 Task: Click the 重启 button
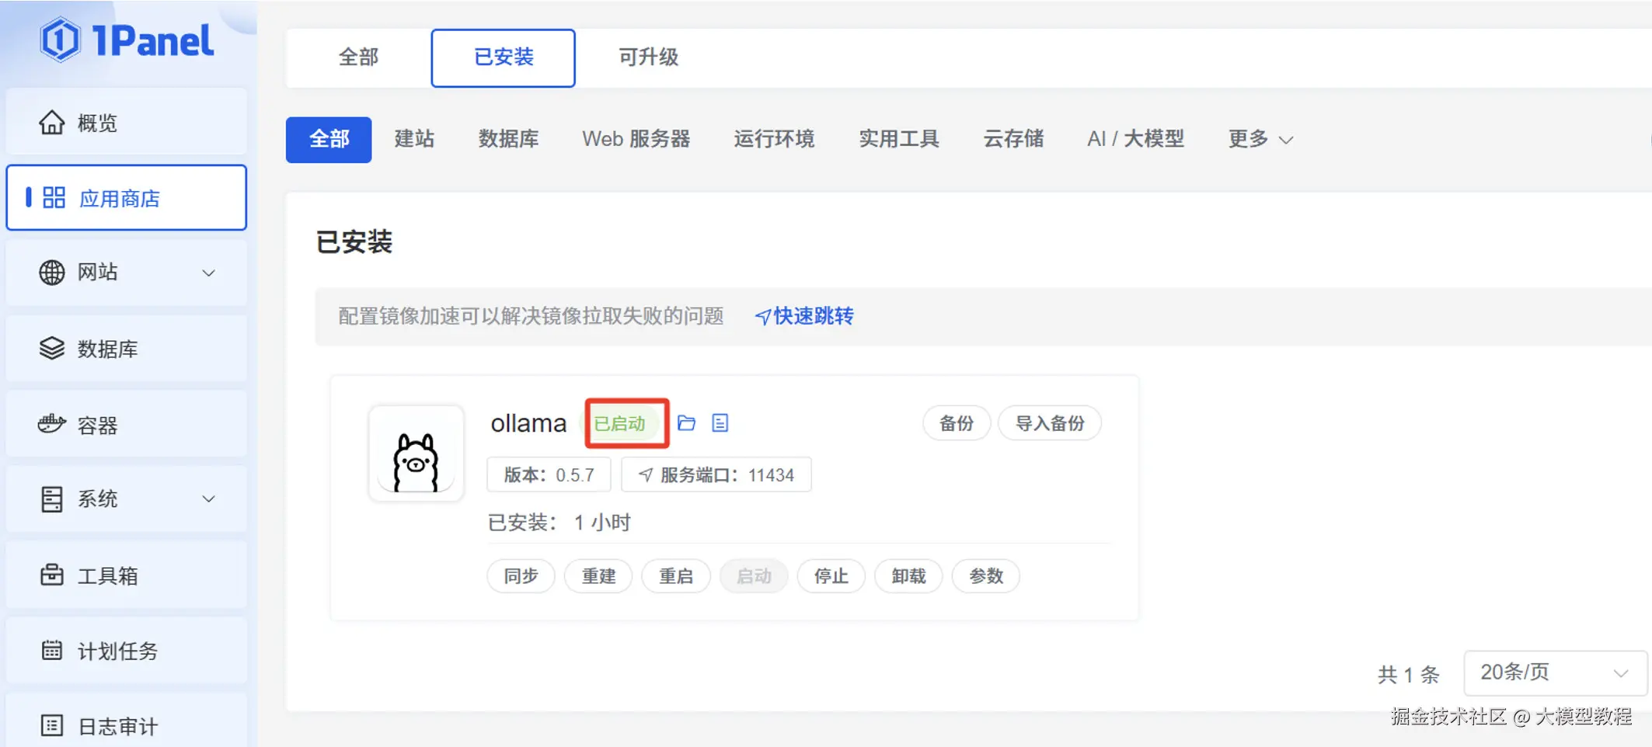tap(676, 576)
